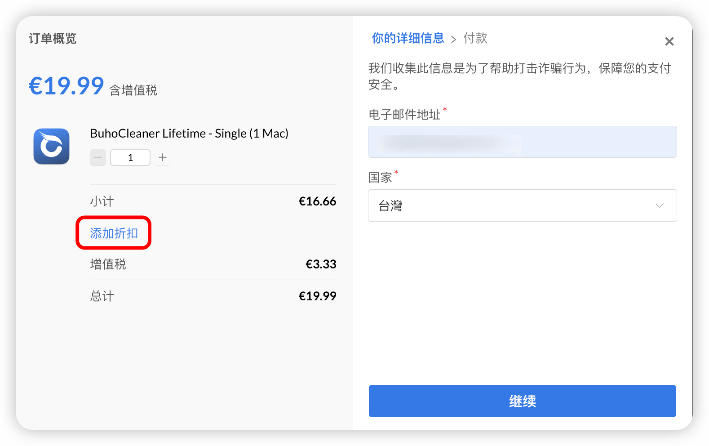
Task: Click the 总计 total amount €19.99
Action: point(317,296)
